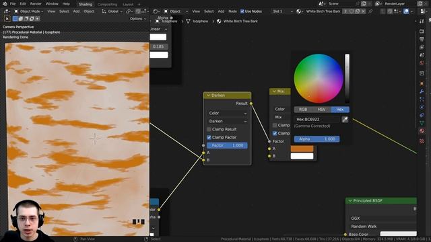Open the Material properties tab icon
The width and height of the screenshot is (431, 242).
click(x=422, y=131)
